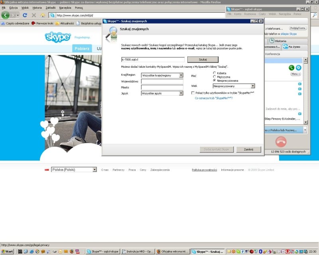Click Podgląd konta button in Skype

pyautogui.click(x=298, y=28)
